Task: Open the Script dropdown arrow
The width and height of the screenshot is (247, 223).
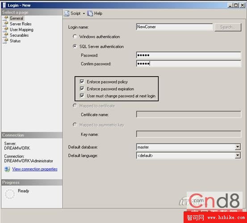Action: pos(84,13)
